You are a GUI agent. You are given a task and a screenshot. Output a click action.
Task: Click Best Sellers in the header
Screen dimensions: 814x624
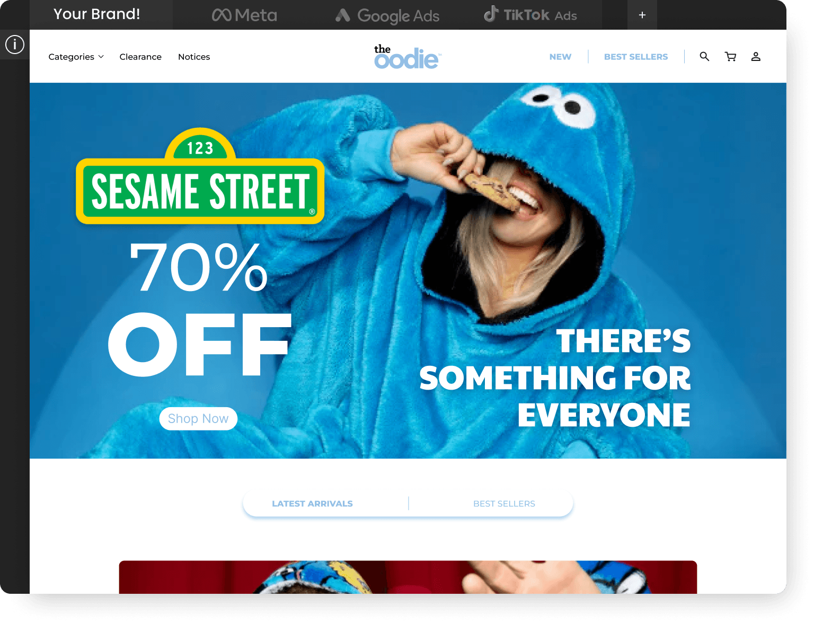pos(636,57)
